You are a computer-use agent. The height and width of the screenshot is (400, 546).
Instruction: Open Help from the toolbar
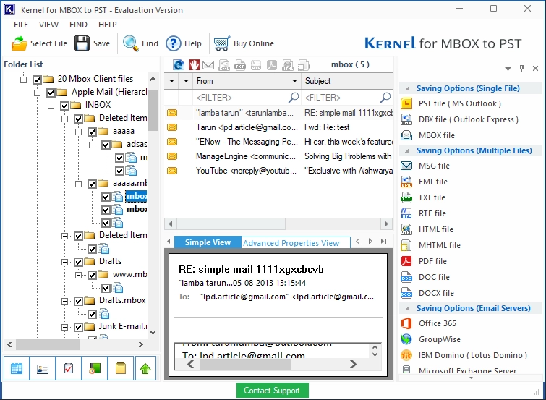point(184,43)
